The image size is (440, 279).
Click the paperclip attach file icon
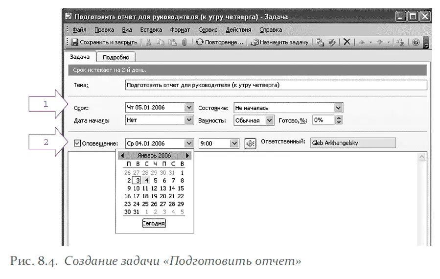click(x=185, y=42)
